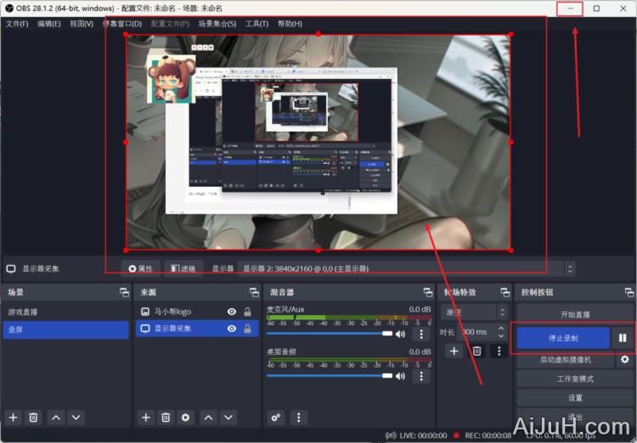This screenshot has height=443, width=637.
Task: Delete the selected scene with trash icon
Action: point(33,418)
